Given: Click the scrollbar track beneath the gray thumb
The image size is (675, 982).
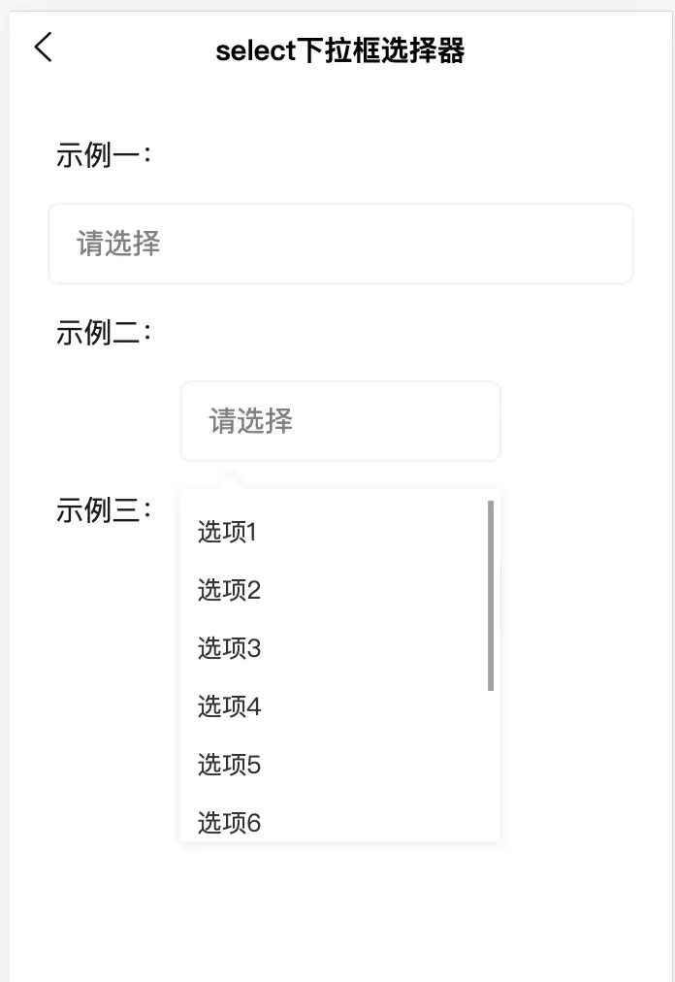Looking at the screenshot, I should click(491, 766).
